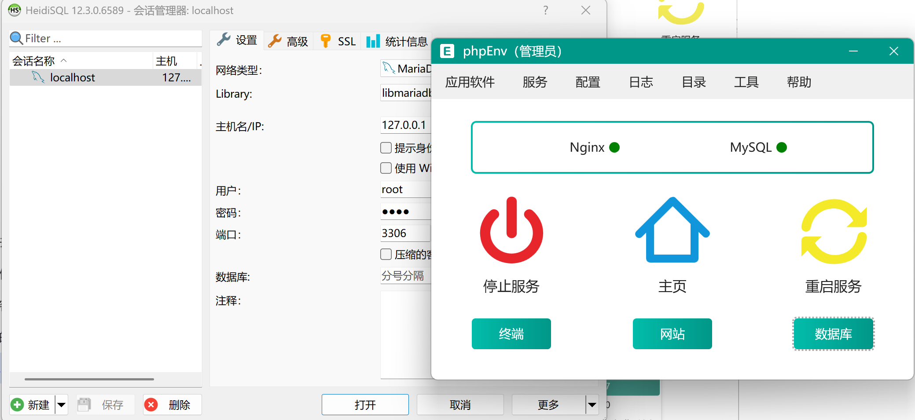Viewport: 915px width, 420px height.
Task: Click the session list horizontal scrollbar
Action: pos(89,379)
